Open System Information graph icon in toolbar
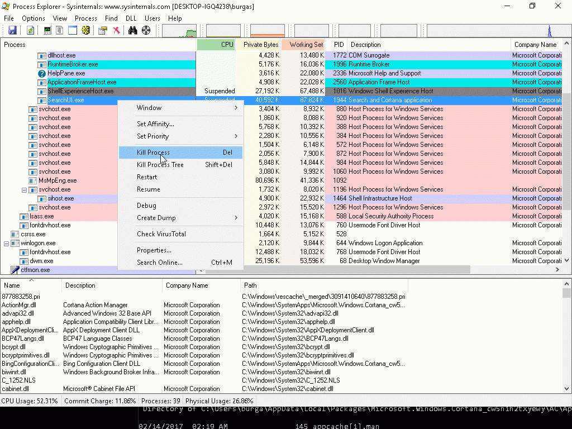 [47, 30]
